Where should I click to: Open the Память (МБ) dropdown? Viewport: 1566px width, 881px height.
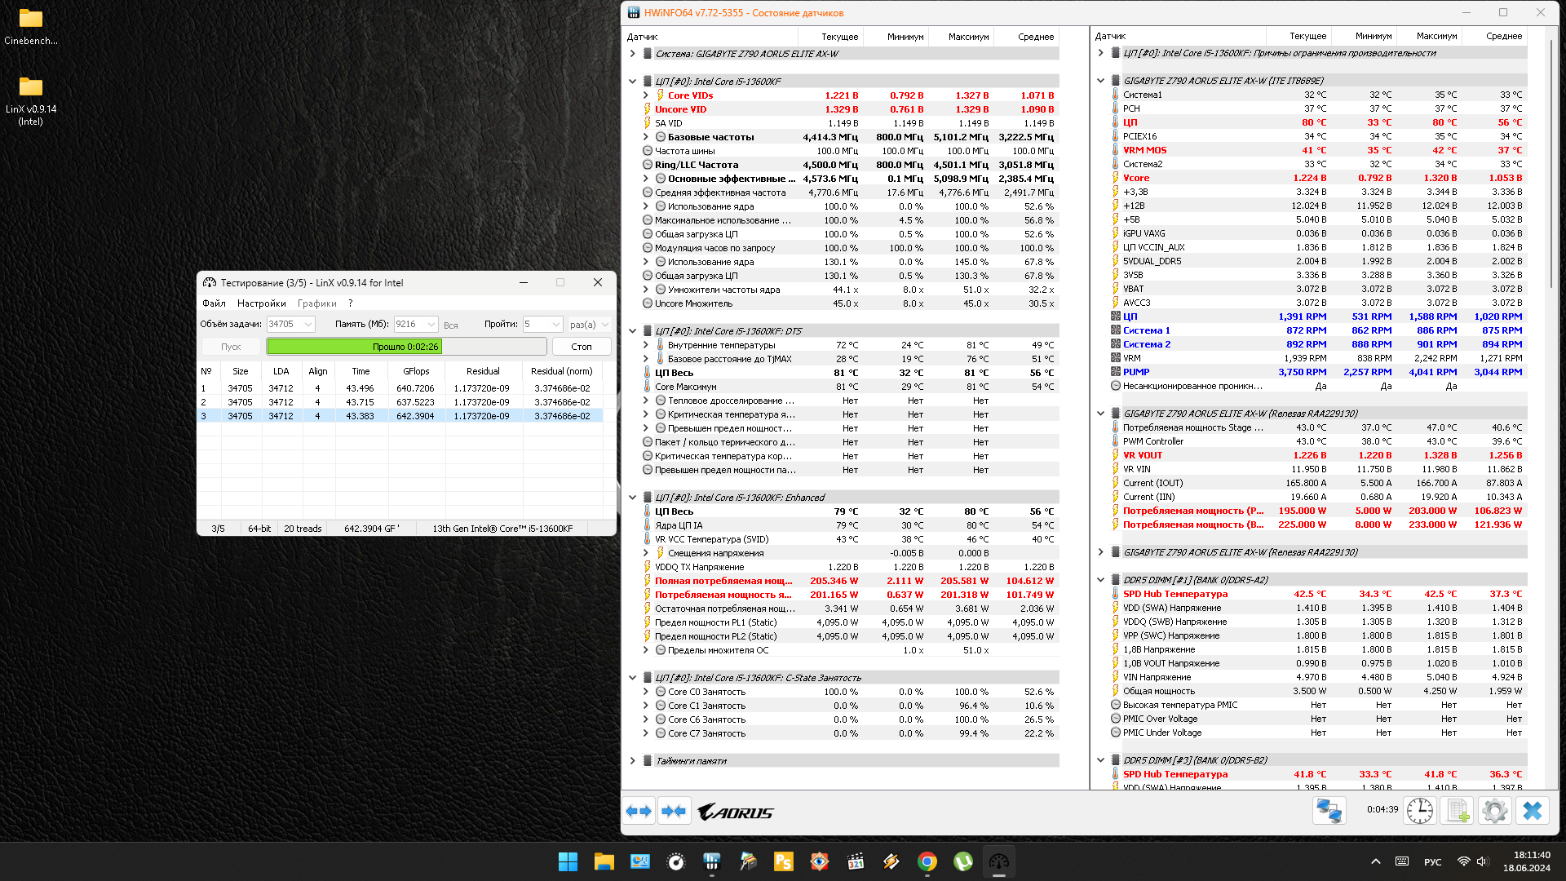[431, 325]
